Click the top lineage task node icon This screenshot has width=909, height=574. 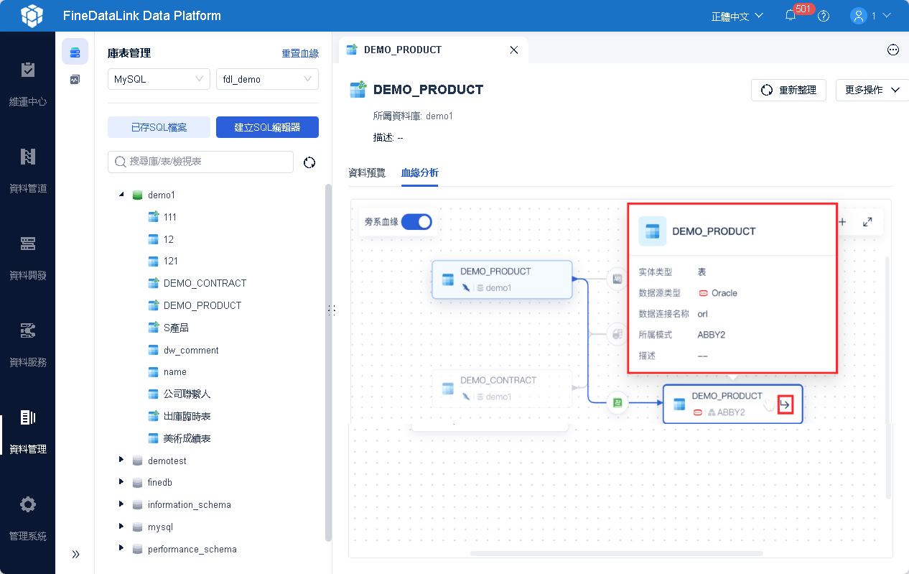click(x=617, y=279)
